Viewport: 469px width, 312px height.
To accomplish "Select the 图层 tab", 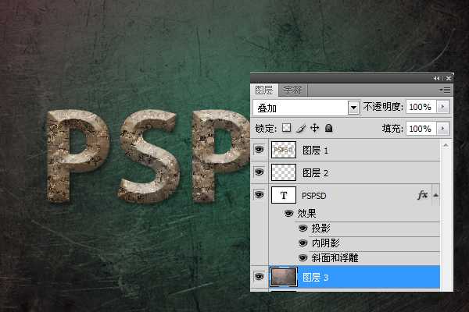I will tap(267, 90).
